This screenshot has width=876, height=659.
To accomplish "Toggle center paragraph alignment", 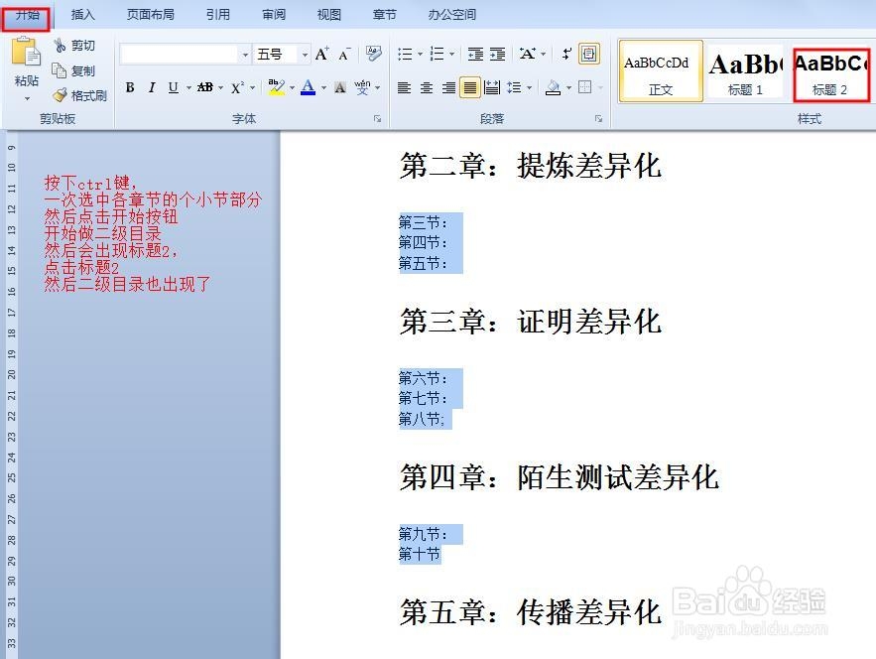I will 427,87.
